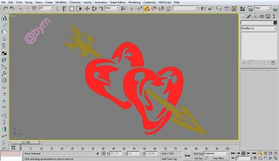Open the Schematic View icon
The height and width of the screenshot is (161, 279).
[x=234, y=9]
